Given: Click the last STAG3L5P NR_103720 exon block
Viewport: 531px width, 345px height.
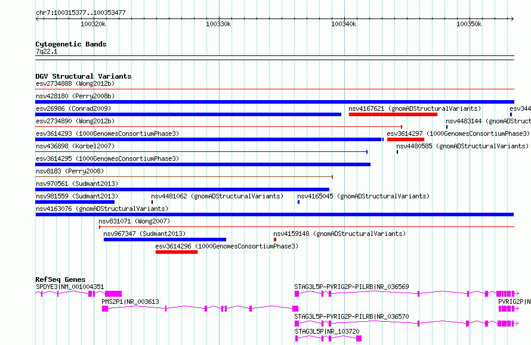Looking at the screenshot, I should pyautogui.click(x=359, y=338).
